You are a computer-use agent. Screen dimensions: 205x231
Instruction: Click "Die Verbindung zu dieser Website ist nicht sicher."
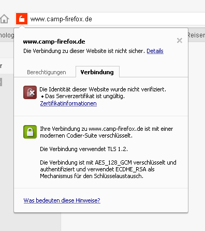click(84, 51)
